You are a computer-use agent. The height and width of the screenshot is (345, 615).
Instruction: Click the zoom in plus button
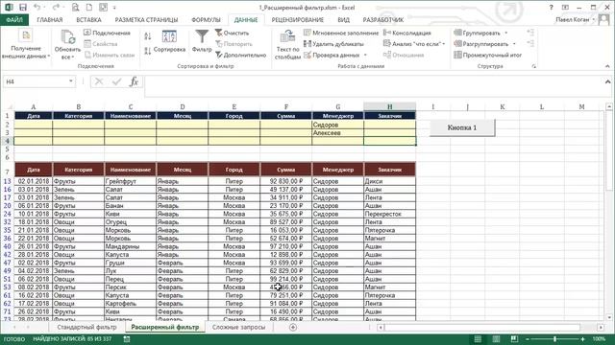583,339
